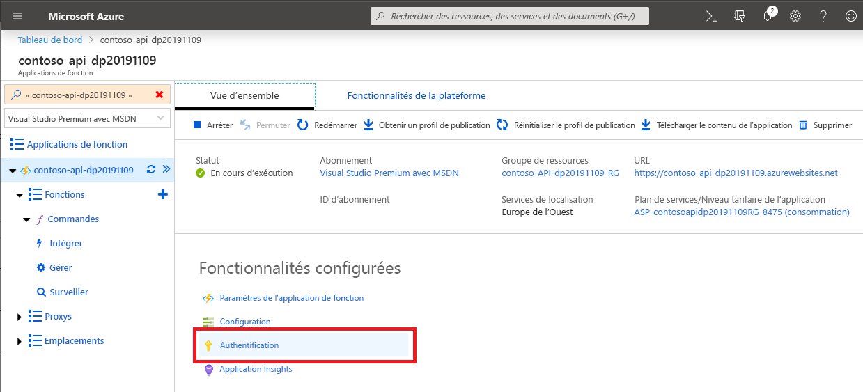
Task: Open the Authentification feature link
Action: click(249, 345)
